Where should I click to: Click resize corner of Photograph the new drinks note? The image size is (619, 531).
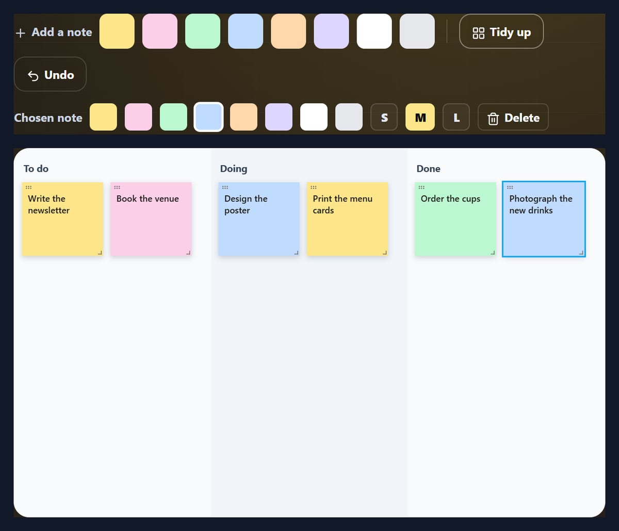click(581, 252)
